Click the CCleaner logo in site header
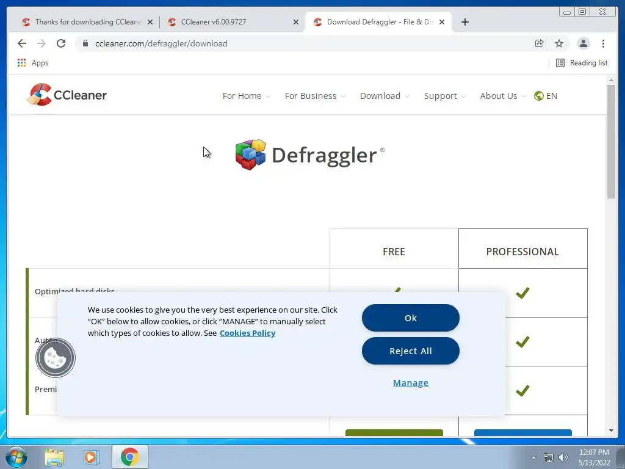This screenshot has width=625, height=469. pos(67,95)
